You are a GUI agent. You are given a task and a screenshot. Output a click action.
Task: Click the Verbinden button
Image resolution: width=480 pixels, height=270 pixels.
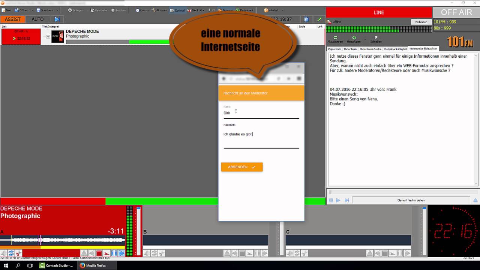(x=421, y=22)
